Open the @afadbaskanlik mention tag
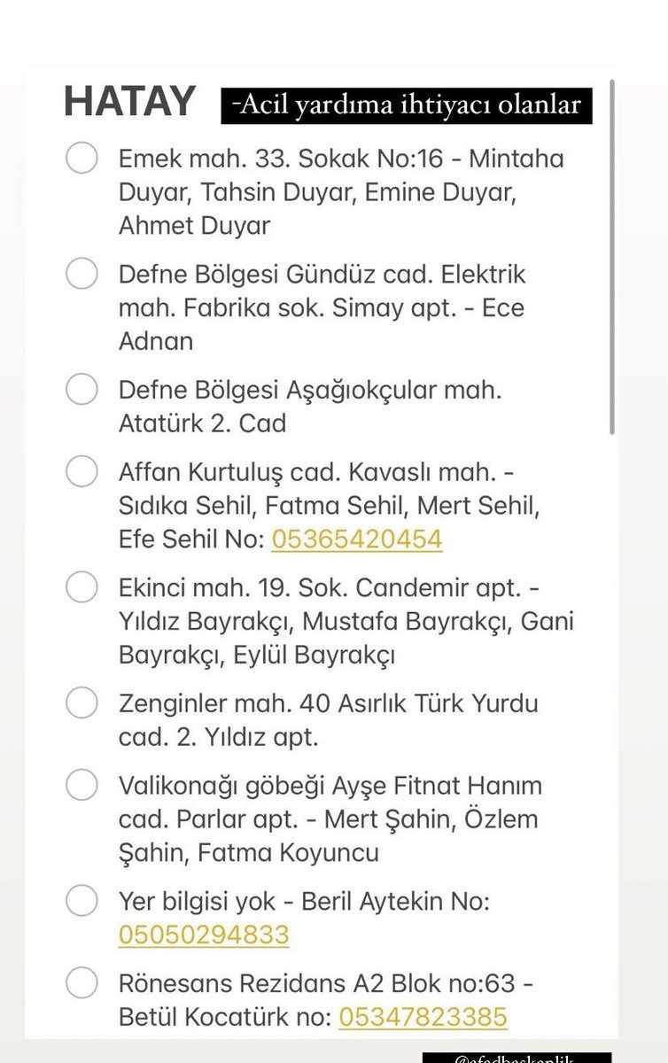The height and width of the screenshot is (1063, 668). tap(517, 1057)
